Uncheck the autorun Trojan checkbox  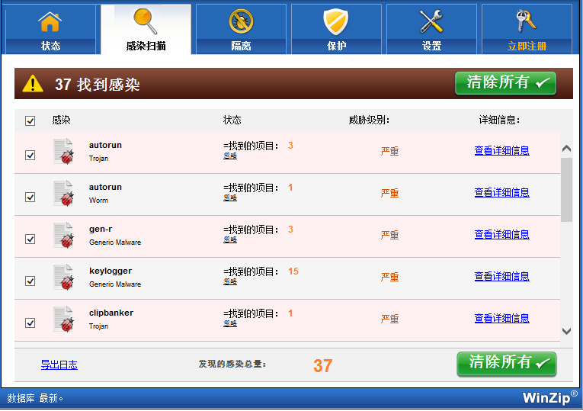point(30,155)
